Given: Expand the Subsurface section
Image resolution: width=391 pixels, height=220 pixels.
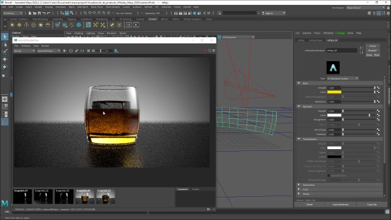Looking at the screenshot, I should [x=299, y=185].
